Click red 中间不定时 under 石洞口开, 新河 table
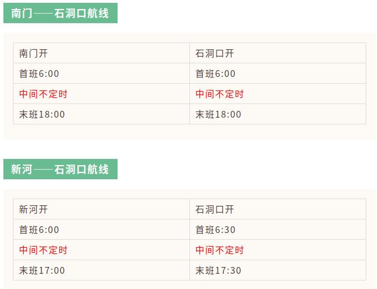The width and height of the screenshot is (377, 289). click(x=219, y=250)
